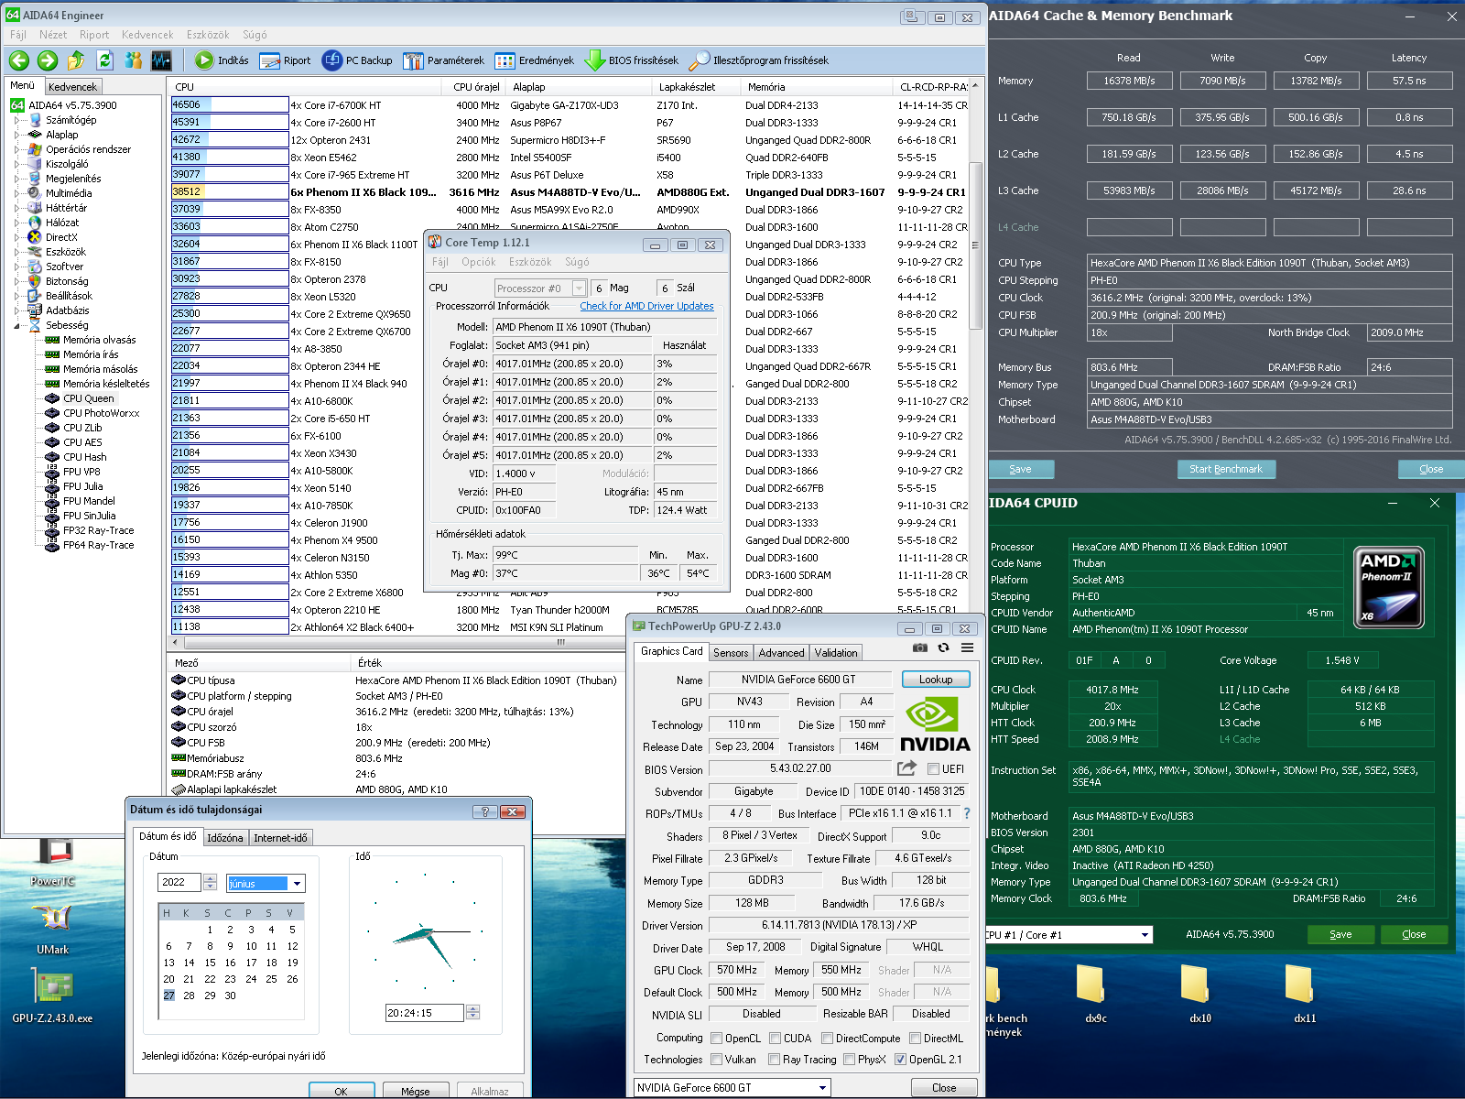
Task: Expand the Számítógép tree node
Action: [17, 120]
